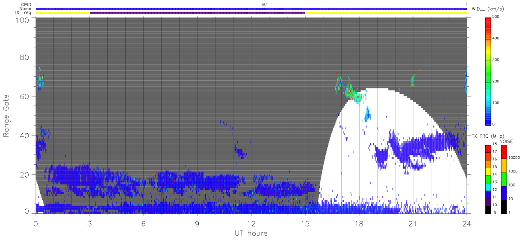Click the x-axis tick label 18
The height and width of the screenshot is (242, 525).
(359, 224)
